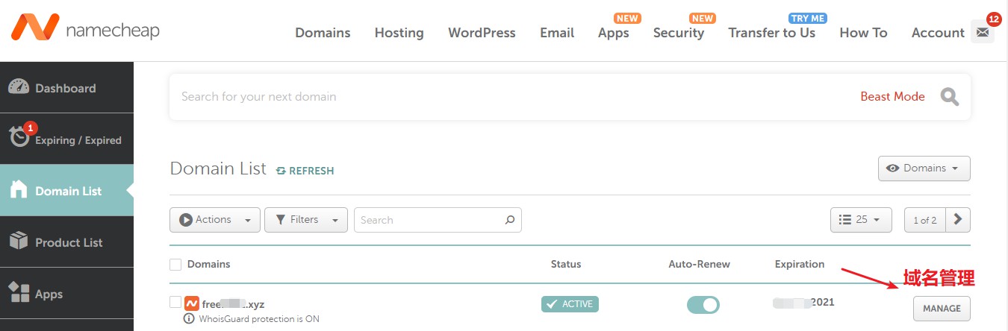1008x331 pixels.
Task: Toggle Auto-Renew switch for the .xyz domain
Action: (703, 305)
